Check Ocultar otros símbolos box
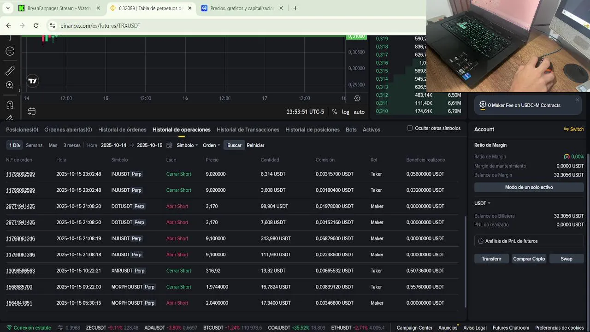Screen dimensions: 590x332 (x=410, y=128)
